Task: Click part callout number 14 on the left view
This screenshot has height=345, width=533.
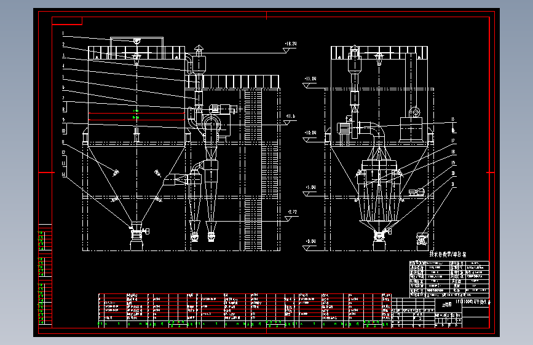Action: point(63,174)
